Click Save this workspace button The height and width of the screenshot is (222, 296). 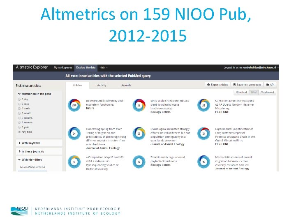[247, 85]
